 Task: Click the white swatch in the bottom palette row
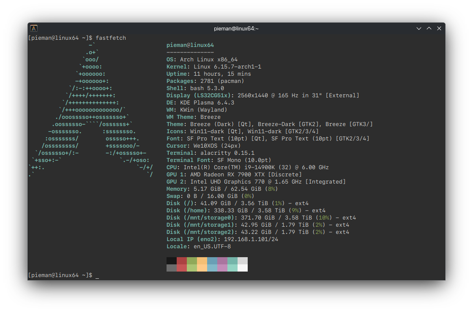[x=243, y=268]
